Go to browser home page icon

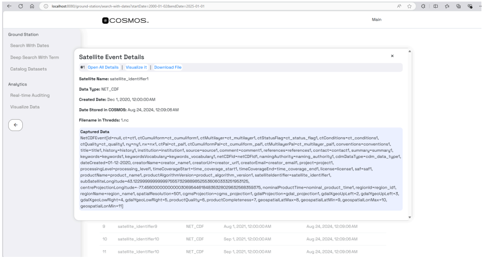pyautogui.click(x=29, y=5)
